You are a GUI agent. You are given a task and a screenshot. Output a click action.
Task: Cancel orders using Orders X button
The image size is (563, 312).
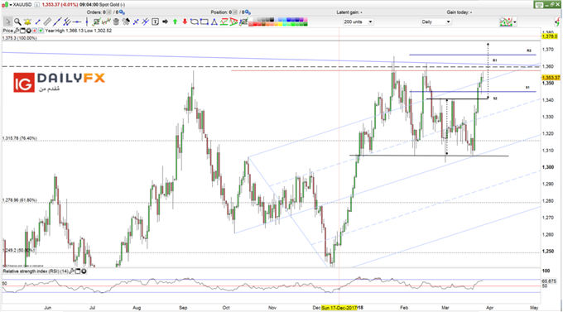[109, 12]
